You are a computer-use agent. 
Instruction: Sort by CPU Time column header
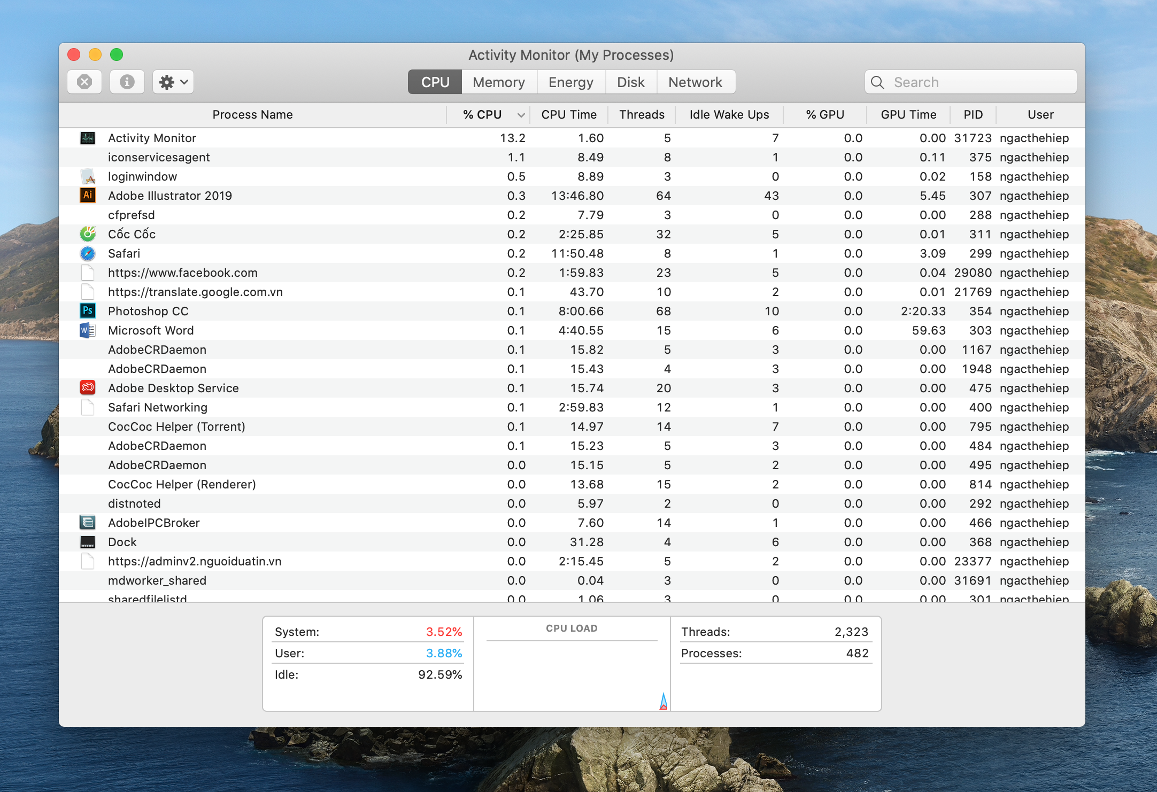569,115
